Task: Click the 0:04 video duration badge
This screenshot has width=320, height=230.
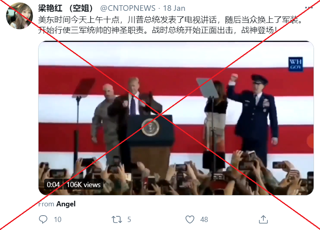Action: [53, 185]
